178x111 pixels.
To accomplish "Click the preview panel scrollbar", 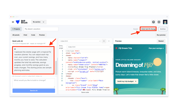I will [166, 49].
